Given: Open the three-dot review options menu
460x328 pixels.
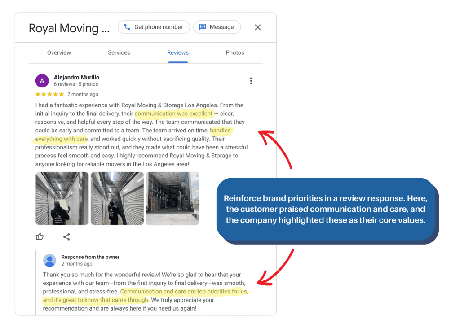Looking at the screenshot, I should tap(251, 81).
